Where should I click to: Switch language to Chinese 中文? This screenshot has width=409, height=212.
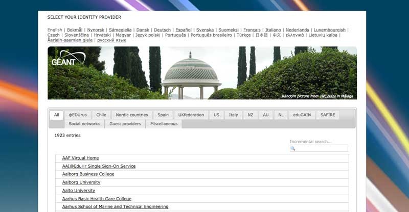[277, 35]
